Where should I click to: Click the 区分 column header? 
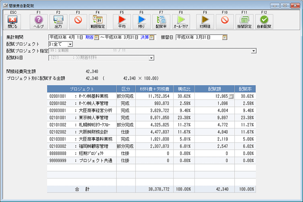point(126,89)
